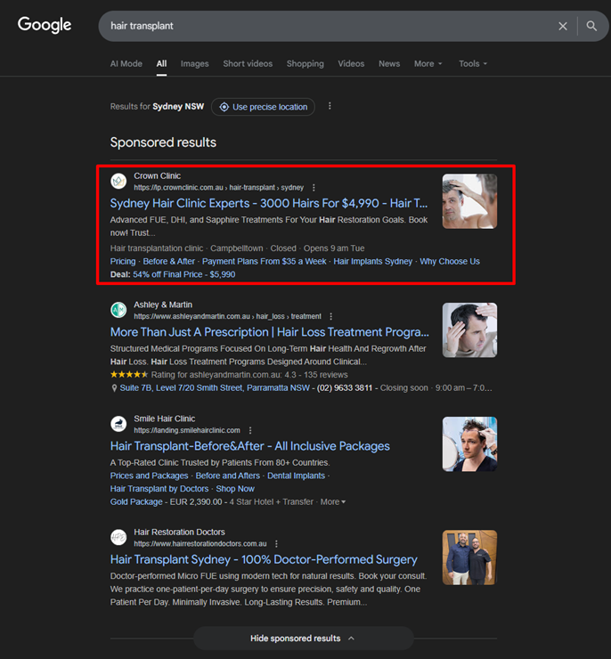Clear the search box with X icon

pos(563,27)
